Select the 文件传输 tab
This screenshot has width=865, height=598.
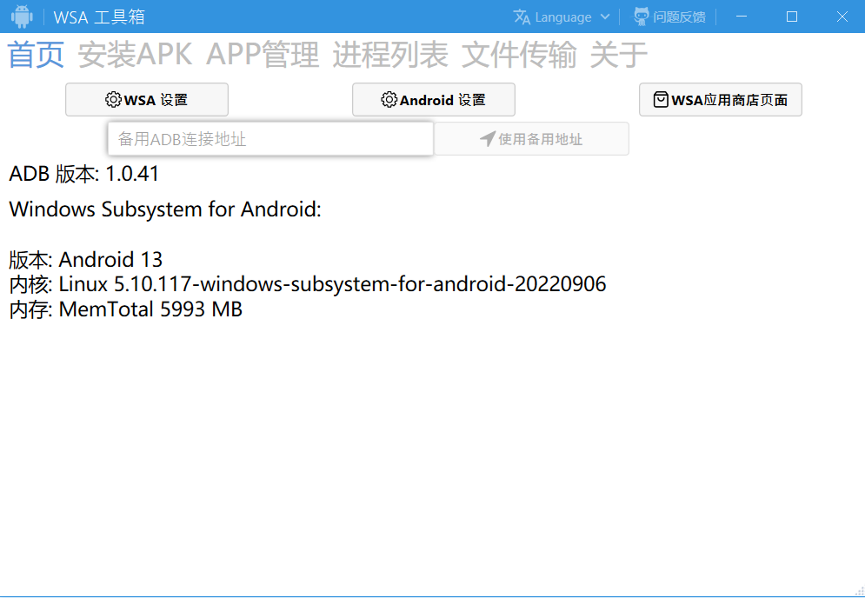[x=519, y=55]
